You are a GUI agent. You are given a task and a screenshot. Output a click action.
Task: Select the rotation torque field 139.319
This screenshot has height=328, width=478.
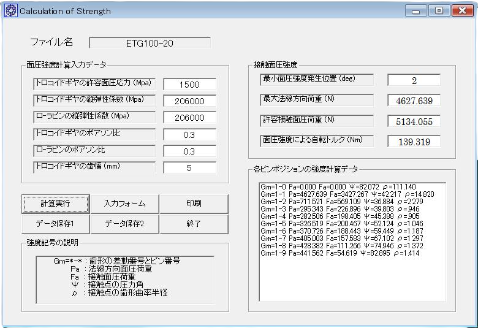414,142
